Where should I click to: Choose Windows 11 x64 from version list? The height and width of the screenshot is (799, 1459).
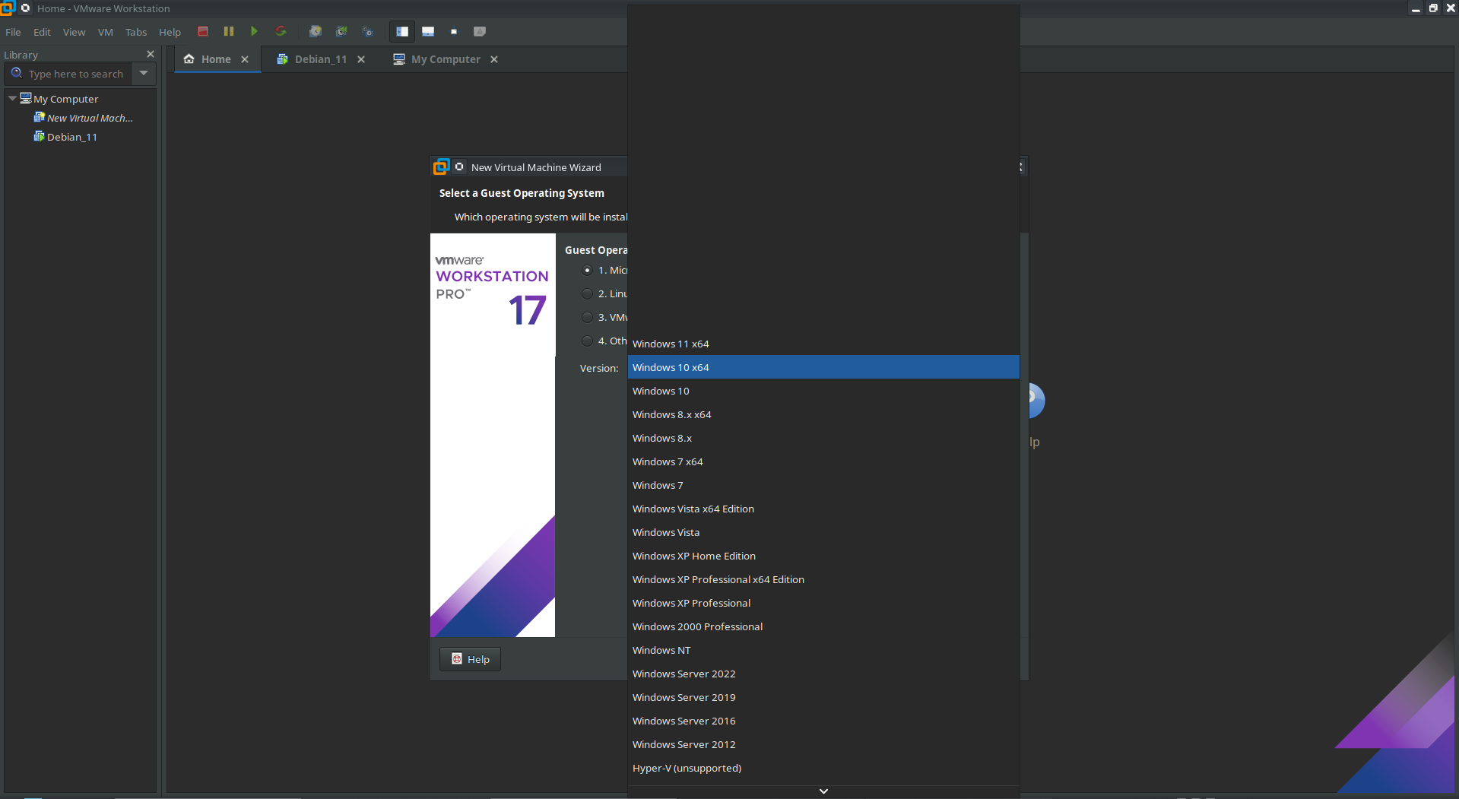tap(670, 344)
